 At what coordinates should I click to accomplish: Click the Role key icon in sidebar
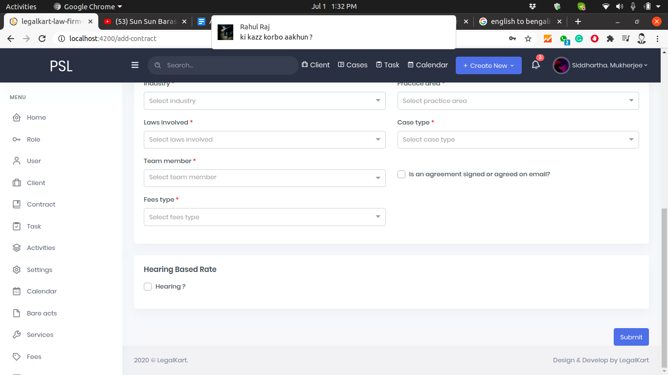[x=17, y=140]
